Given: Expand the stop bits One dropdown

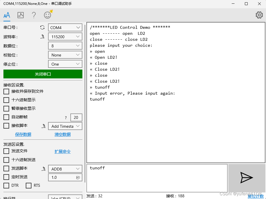Looking at the screenshot, I should coord(65,64).
